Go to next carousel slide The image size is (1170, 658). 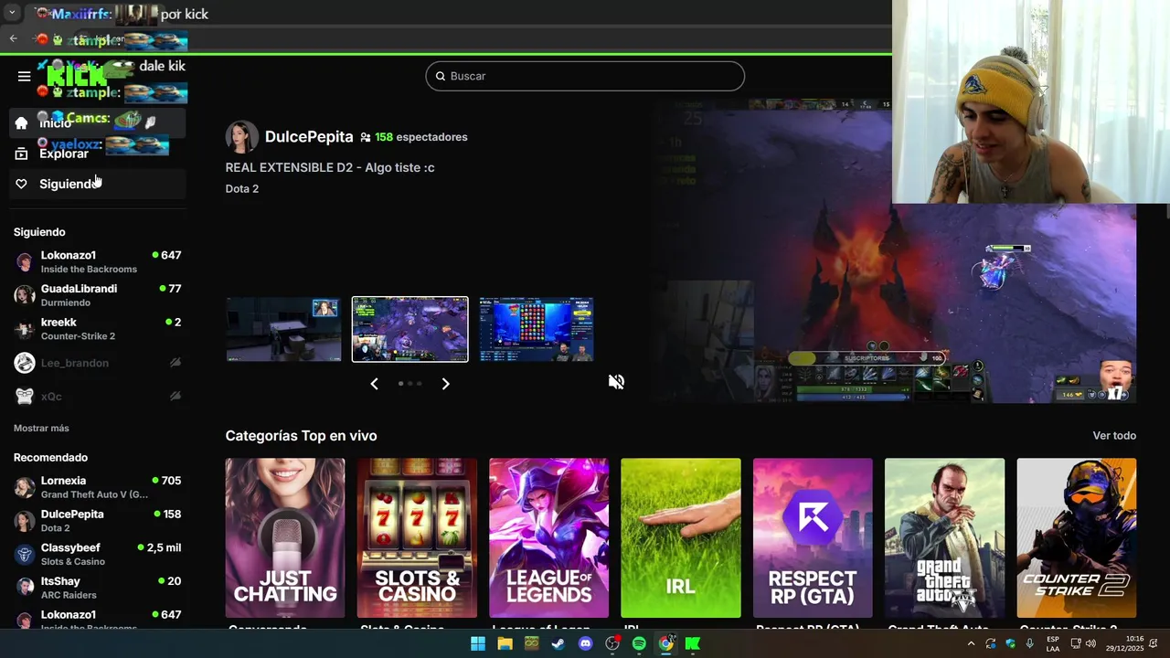point(446,384)
